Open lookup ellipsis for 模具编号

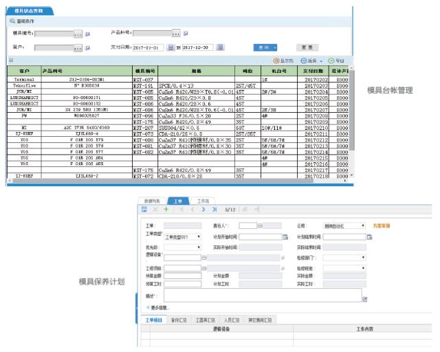point(78,34)
